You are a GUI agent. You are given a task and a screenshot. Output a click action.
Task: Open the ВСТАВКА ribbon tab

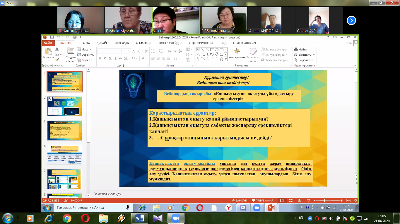(x=84, y=43)
